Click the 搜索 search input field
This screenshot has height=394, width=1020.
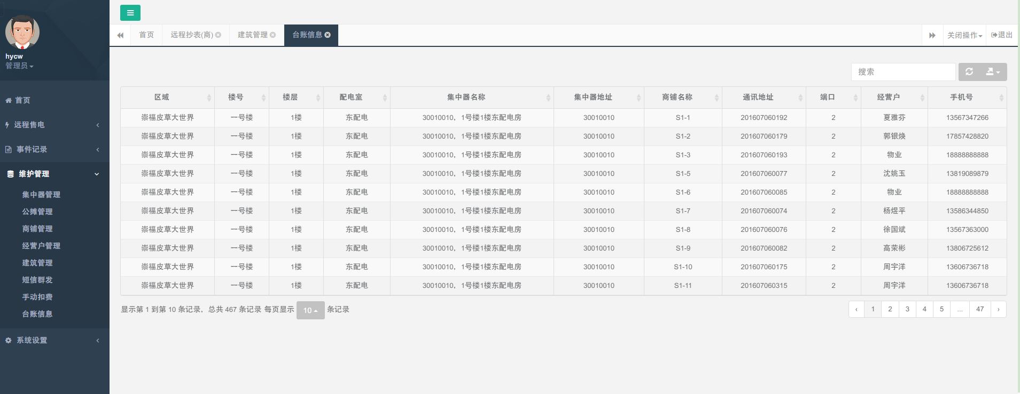pyautogui.click(x=903, y=72)
